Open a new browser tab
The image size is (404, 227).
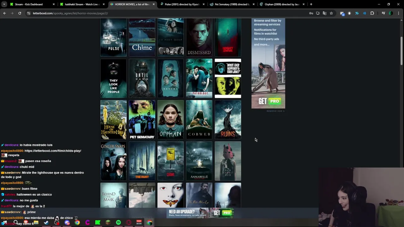(x=311, y=4)
